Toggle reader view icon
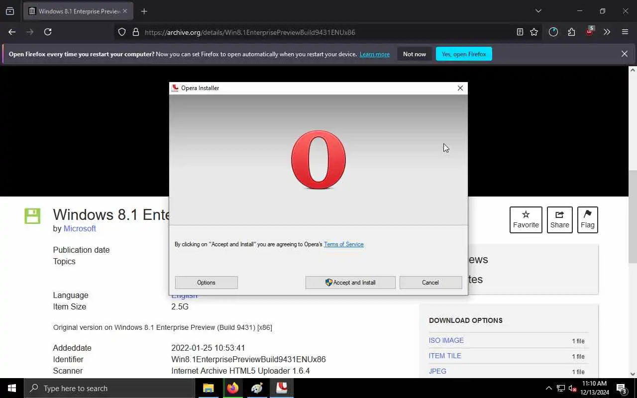The image size is (637, 398). (x=520, y=32)
